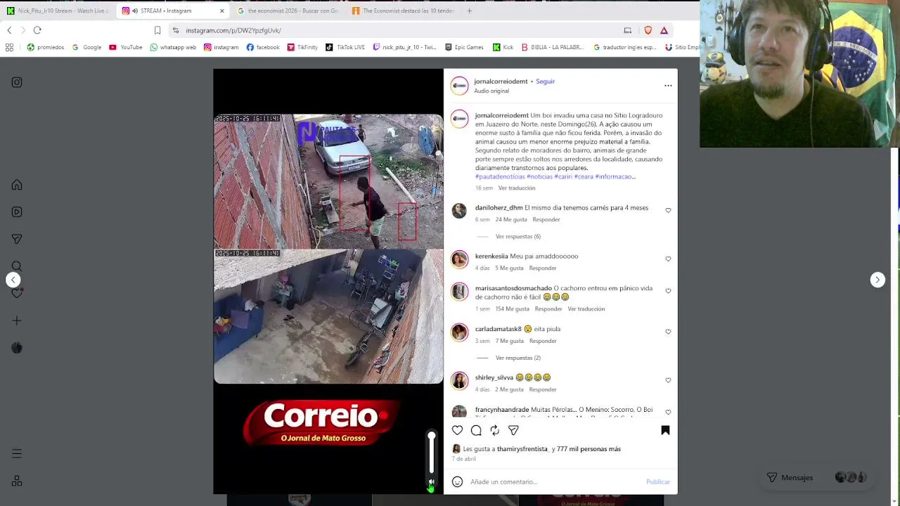Adjust the video volume slider
This screenshot has height=506, width=900.
tap(432, 453)
